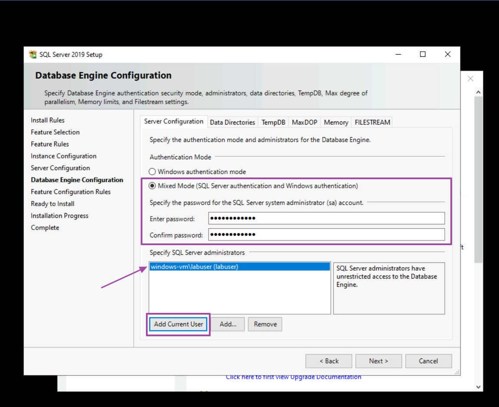Click Complete step in sidebar
This screenshot has width=499, height=407.
click(x=45, y=228)
